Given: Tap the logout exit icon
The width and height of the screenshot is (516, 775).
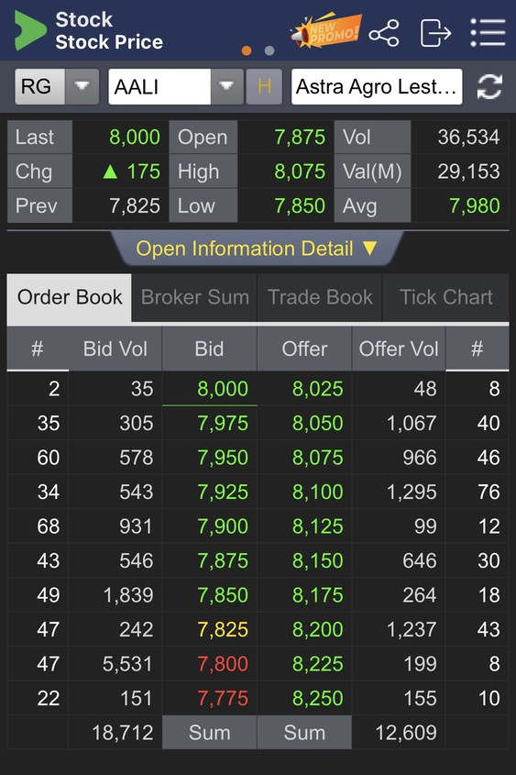Looking at the screenshot, I should (435, 33).
